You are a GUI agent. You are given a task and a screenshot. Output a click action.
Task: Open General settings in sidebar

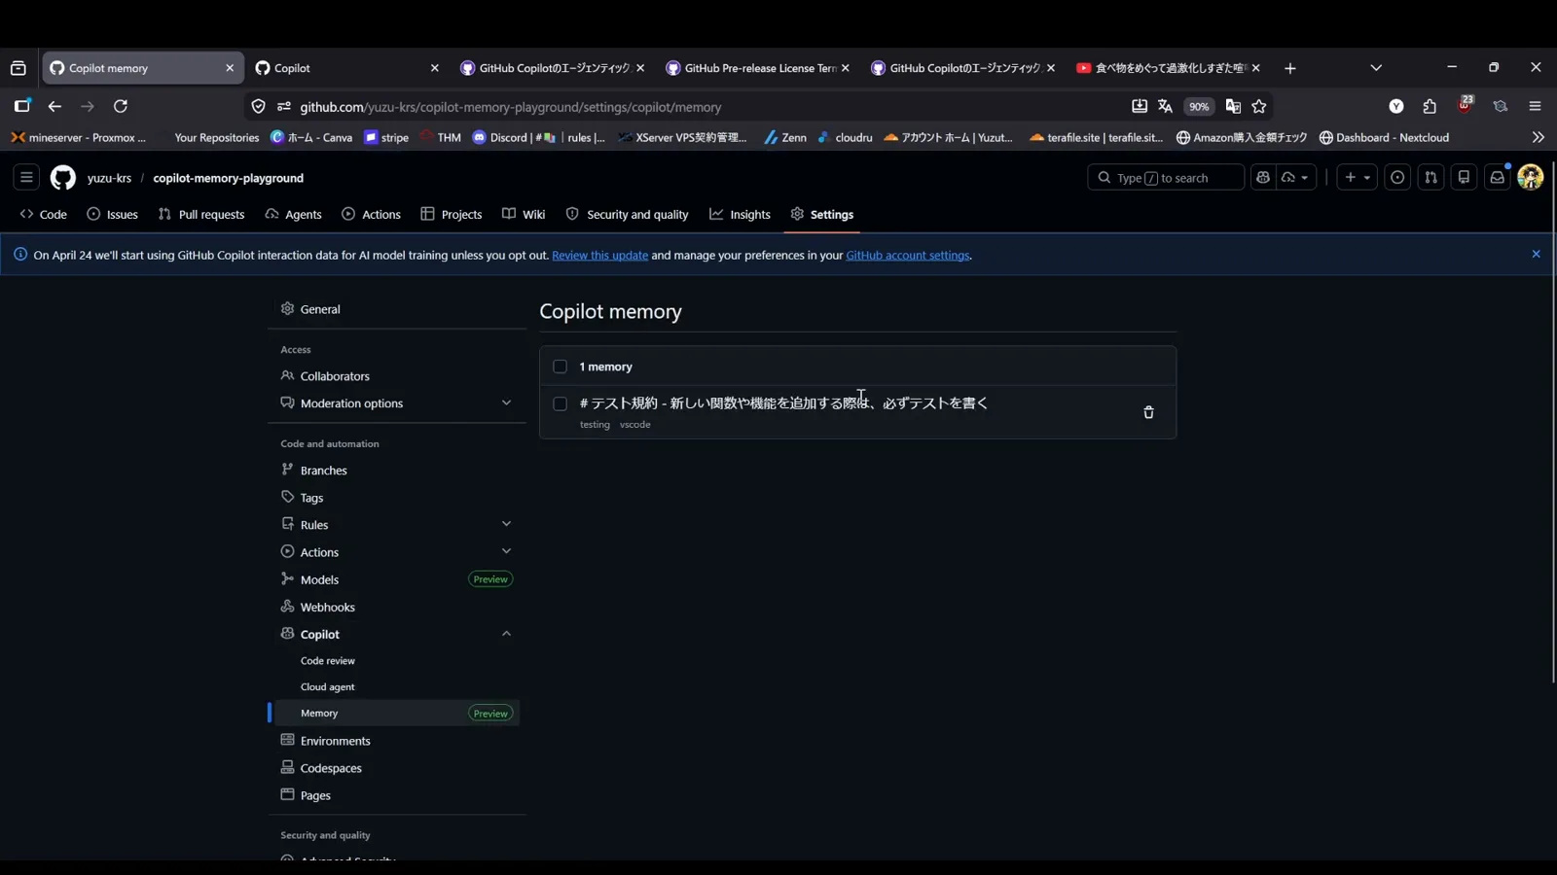(397, 309)
